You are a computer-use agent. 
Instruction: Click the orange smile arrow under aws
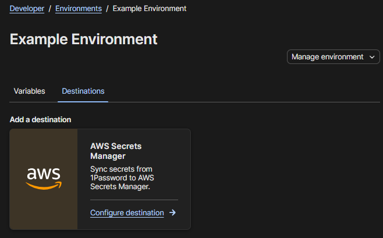tap(44, 186)
